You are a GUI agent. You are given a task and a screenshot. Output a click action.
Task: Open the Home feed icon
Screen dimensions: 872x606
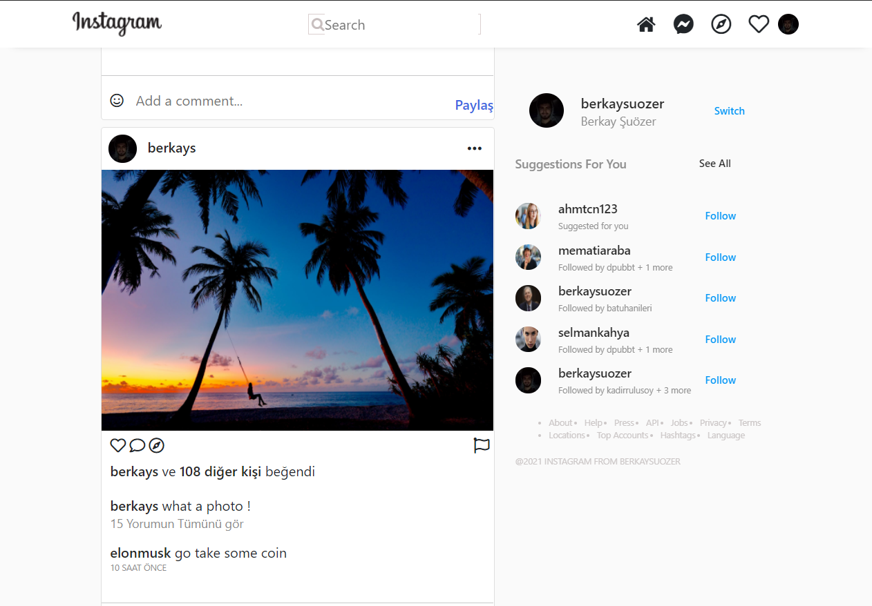point(645,23)
